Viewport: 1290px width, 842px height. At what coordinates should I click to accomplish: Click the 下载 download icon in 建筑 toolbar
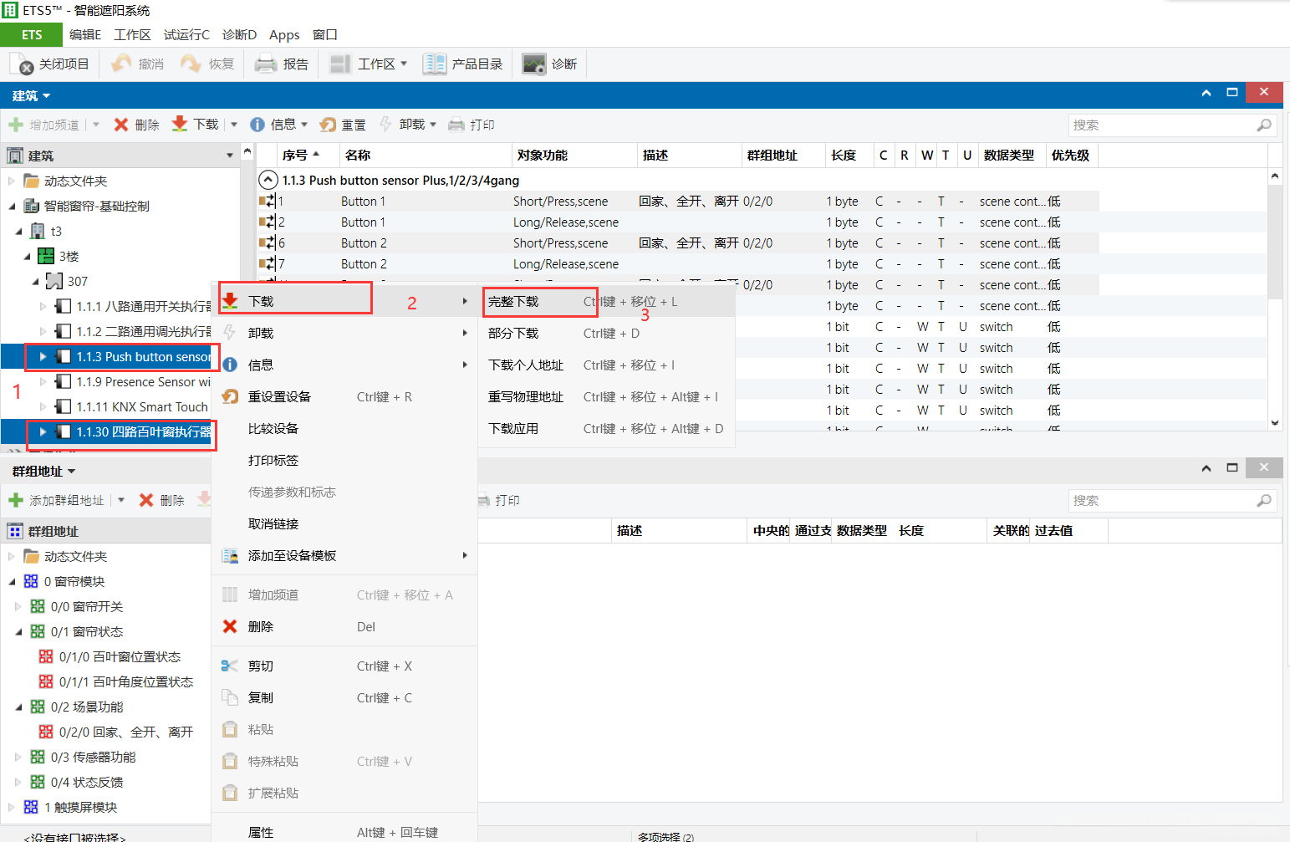(180, 125)
